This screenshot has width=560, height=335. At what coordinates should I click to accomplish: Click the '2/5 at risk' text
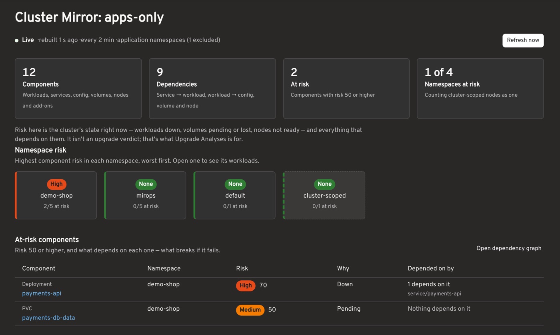tap(56, 206)
